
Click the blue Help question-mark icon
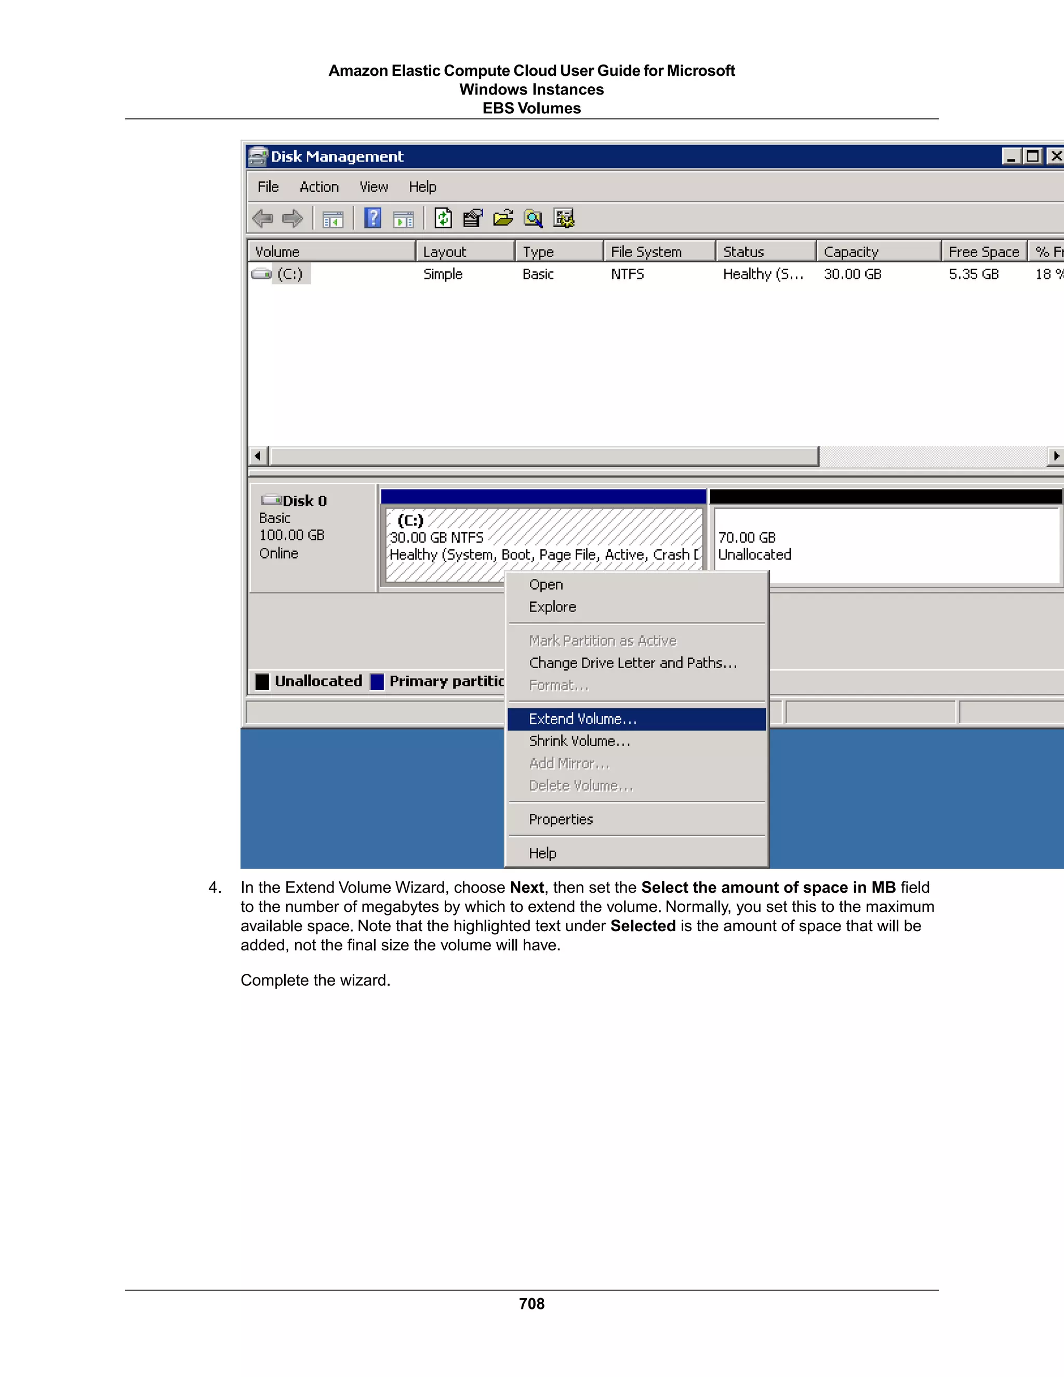(x=373, y=219)
